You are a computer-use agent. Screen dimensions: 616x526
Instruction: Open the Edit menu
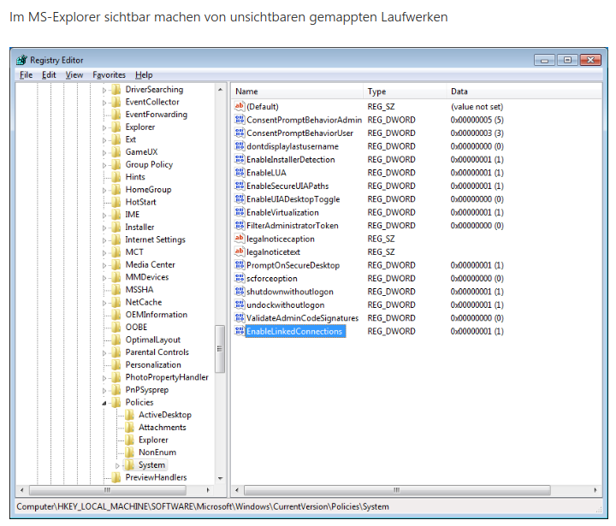tap(49, 74)
